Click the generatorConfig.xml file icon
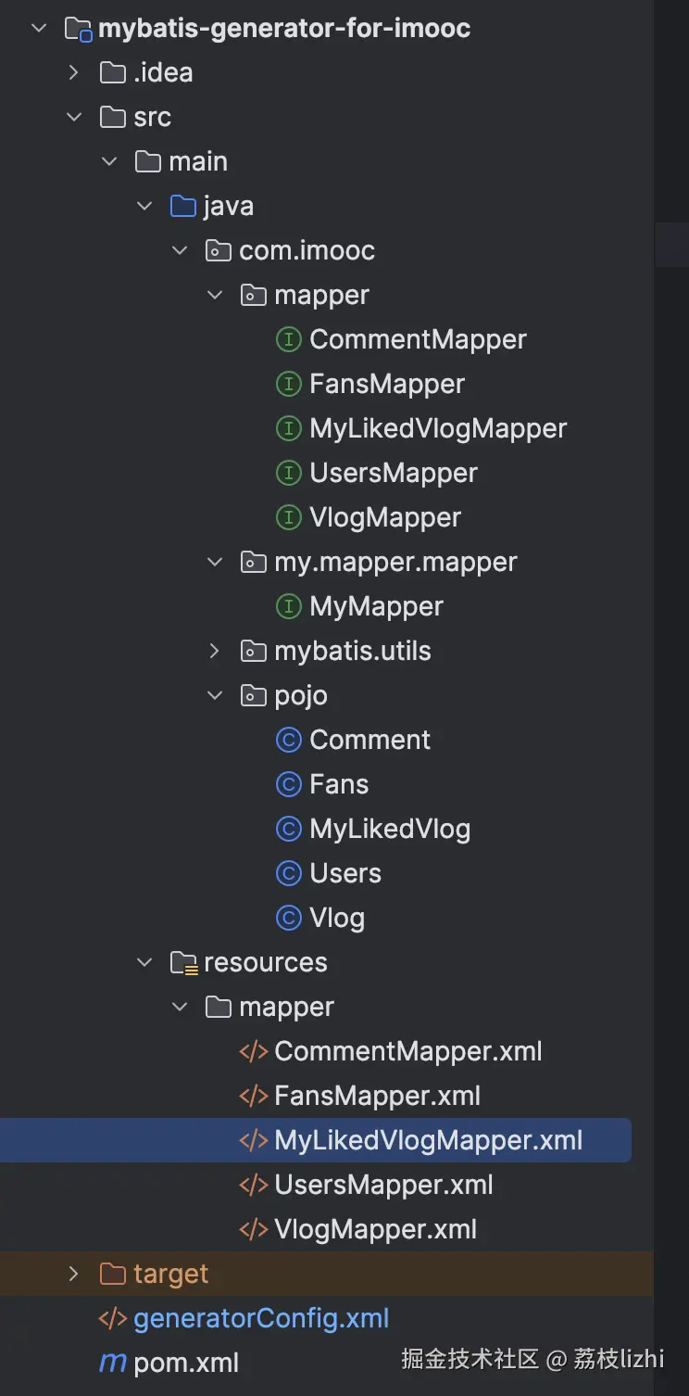The width and height of the screenshot is (689, 1396). click(113, 1318)
